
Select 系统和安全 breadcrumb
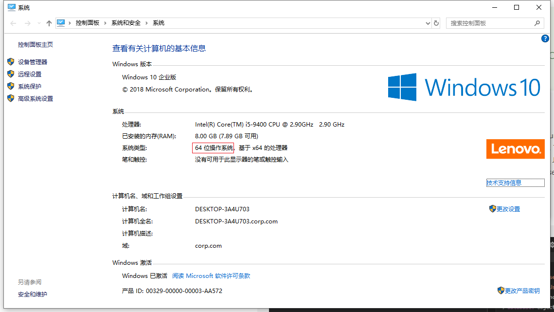pos(126,23)
